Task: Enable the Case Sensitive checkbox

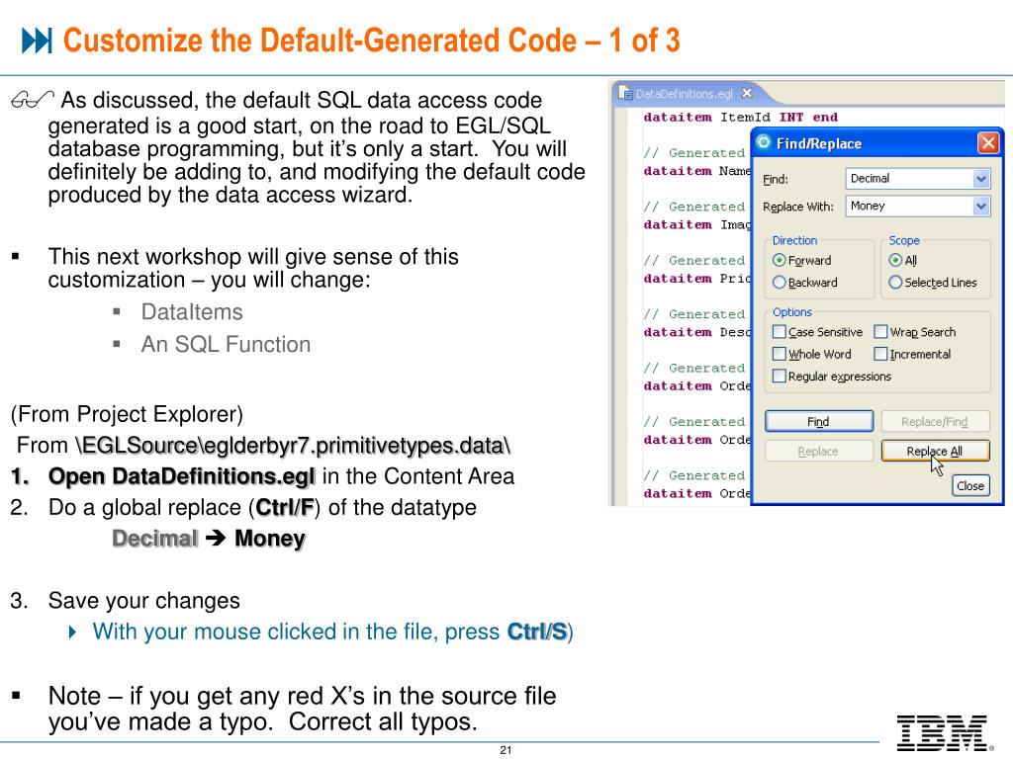Action: pyautogui.click(x=780, y=332)
